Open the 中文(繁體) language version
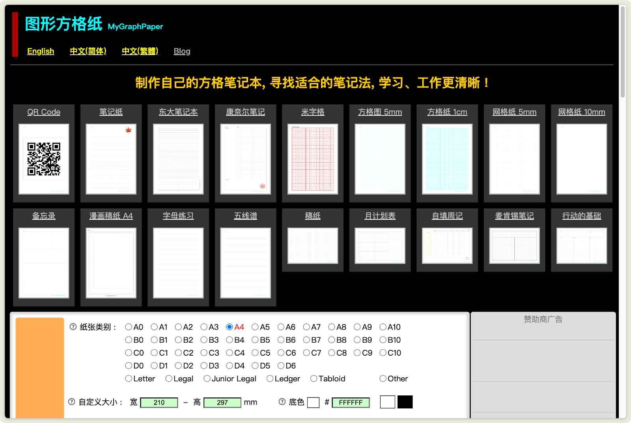This screenshot has width=631, height=423. tap(140, 51)
